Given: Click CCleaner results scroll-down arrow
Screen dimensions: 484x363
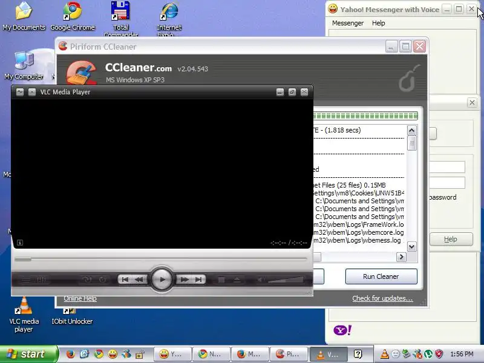Looking at the screenshot, I should tap(411, 246).
